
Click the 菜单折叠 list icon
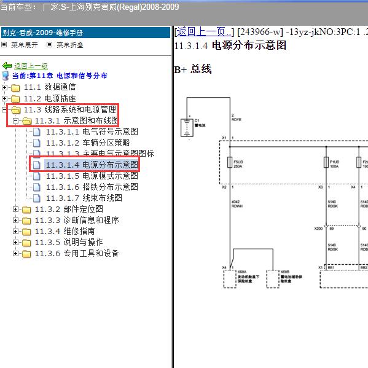(x=49, y=45)
